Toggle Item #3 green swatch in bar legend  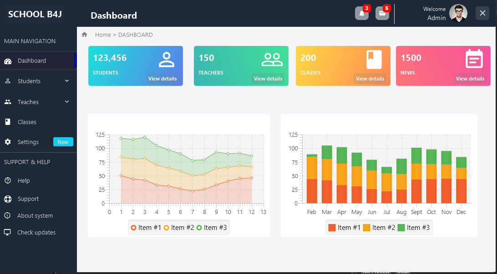401,228
